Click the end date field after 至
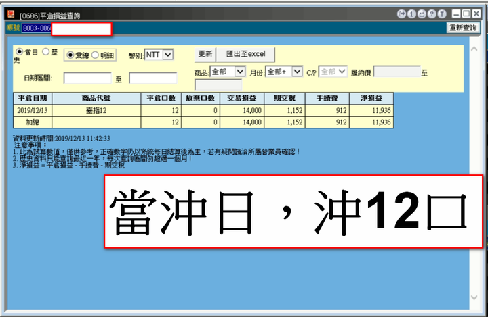The height and width of the screenshot is (317, 488). 153,78
